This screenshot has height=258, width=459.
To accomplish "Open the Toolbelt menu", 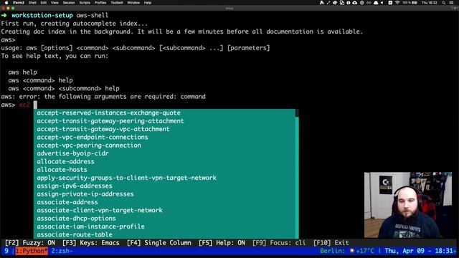I will 117,3.
